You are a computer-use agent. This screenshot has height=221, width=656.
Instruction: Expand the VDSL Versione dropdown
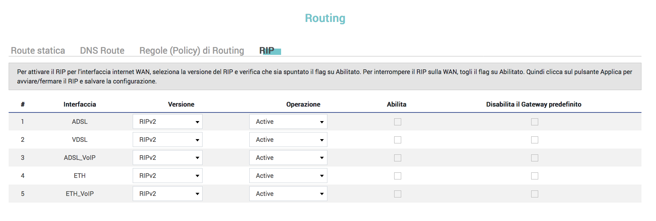(168, 140)
